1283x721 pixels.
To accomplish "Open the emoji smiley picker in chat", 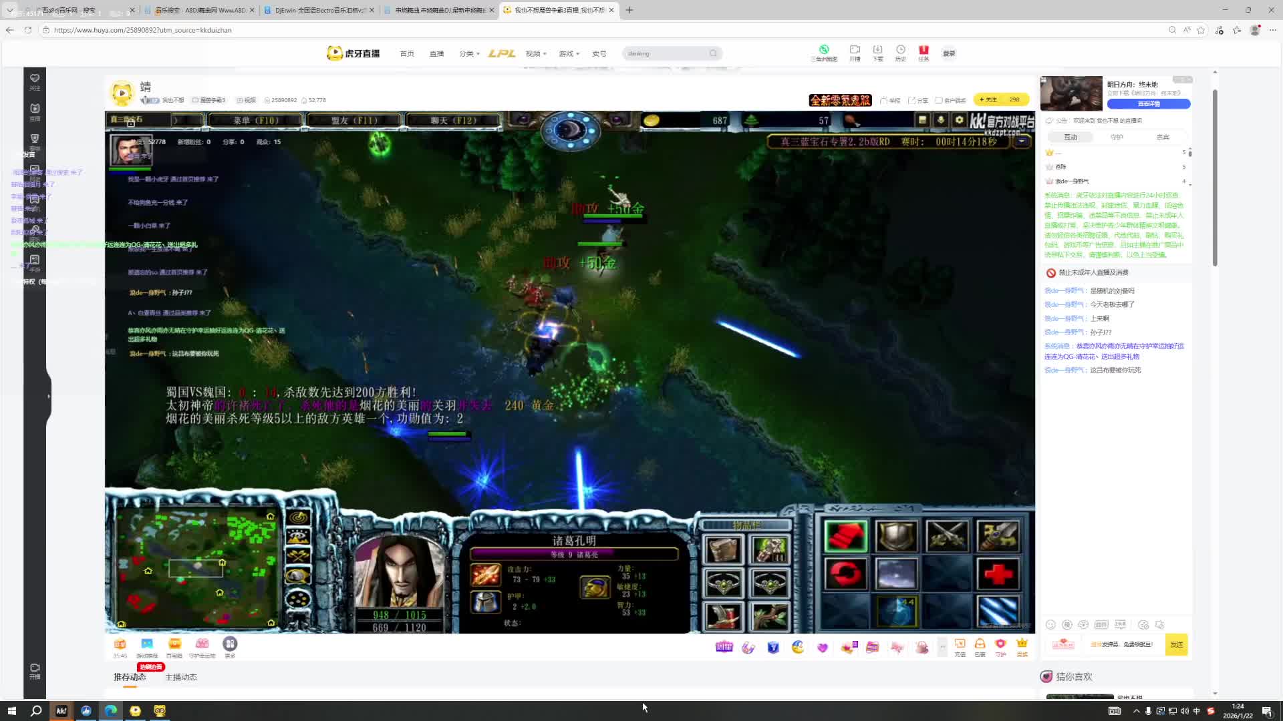I will 1050,625.
